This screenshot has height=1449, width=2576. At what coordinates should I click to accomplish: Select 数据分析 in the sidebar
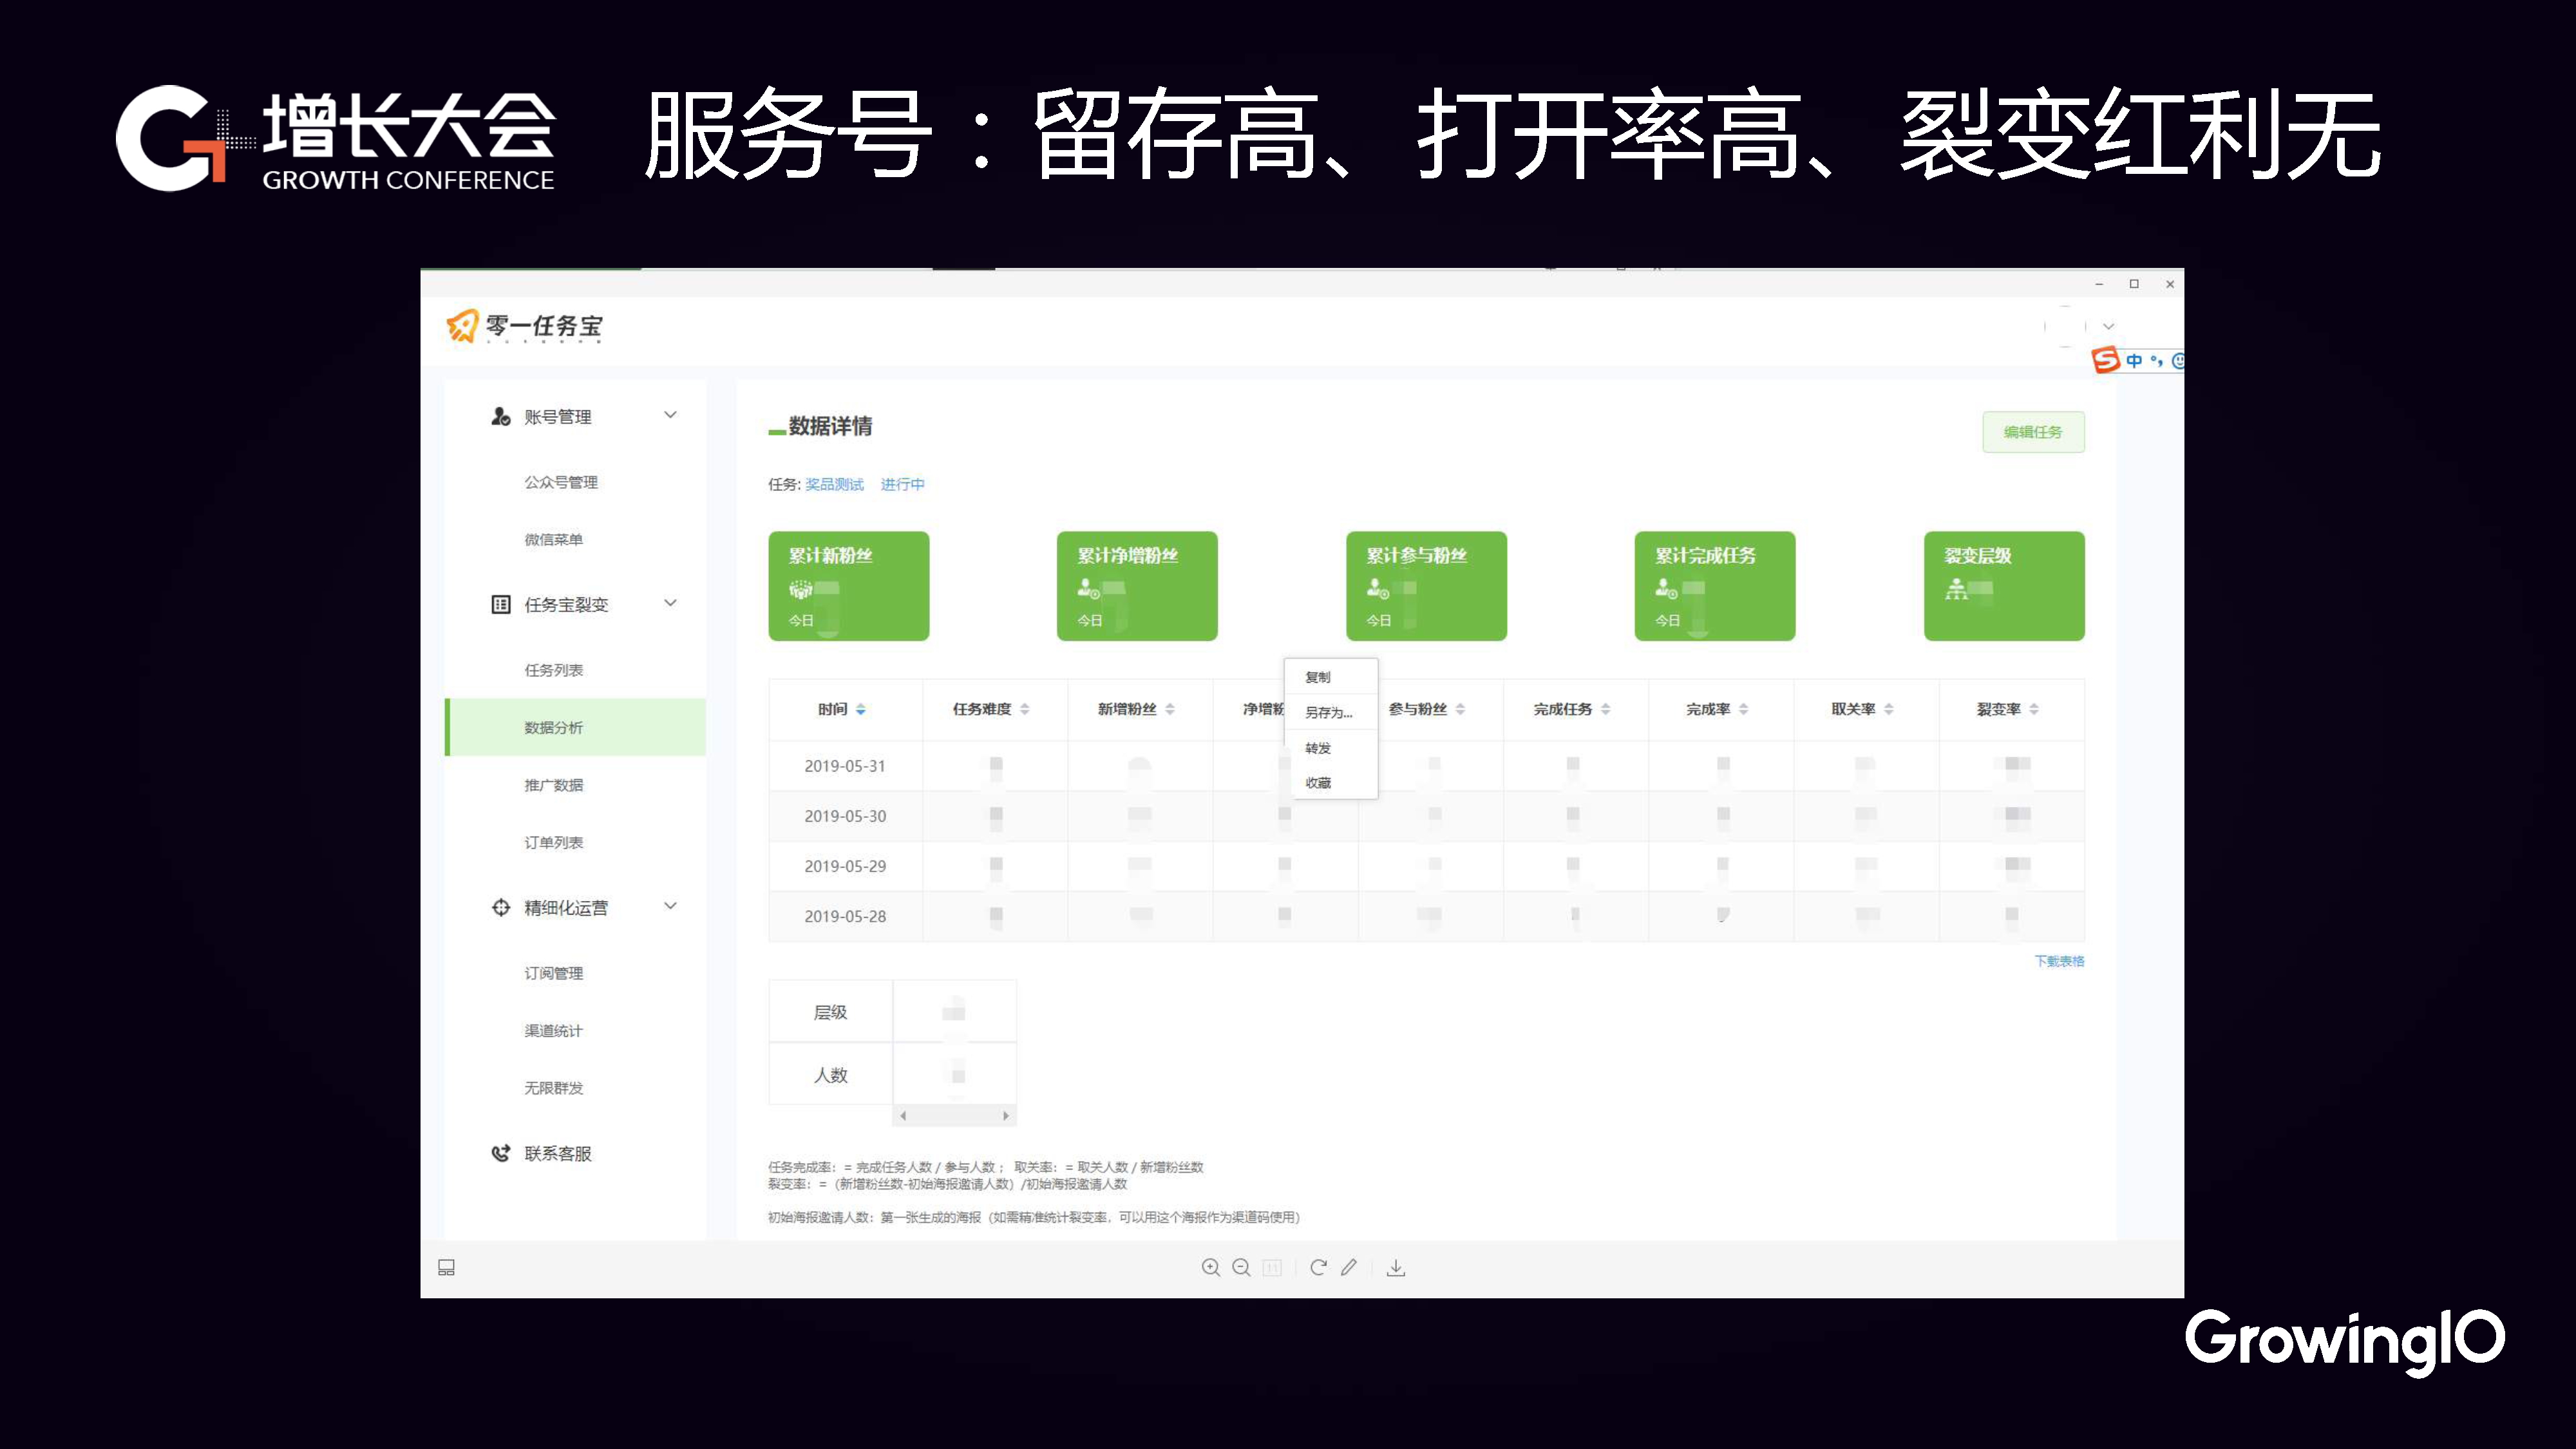click(576, 727)
